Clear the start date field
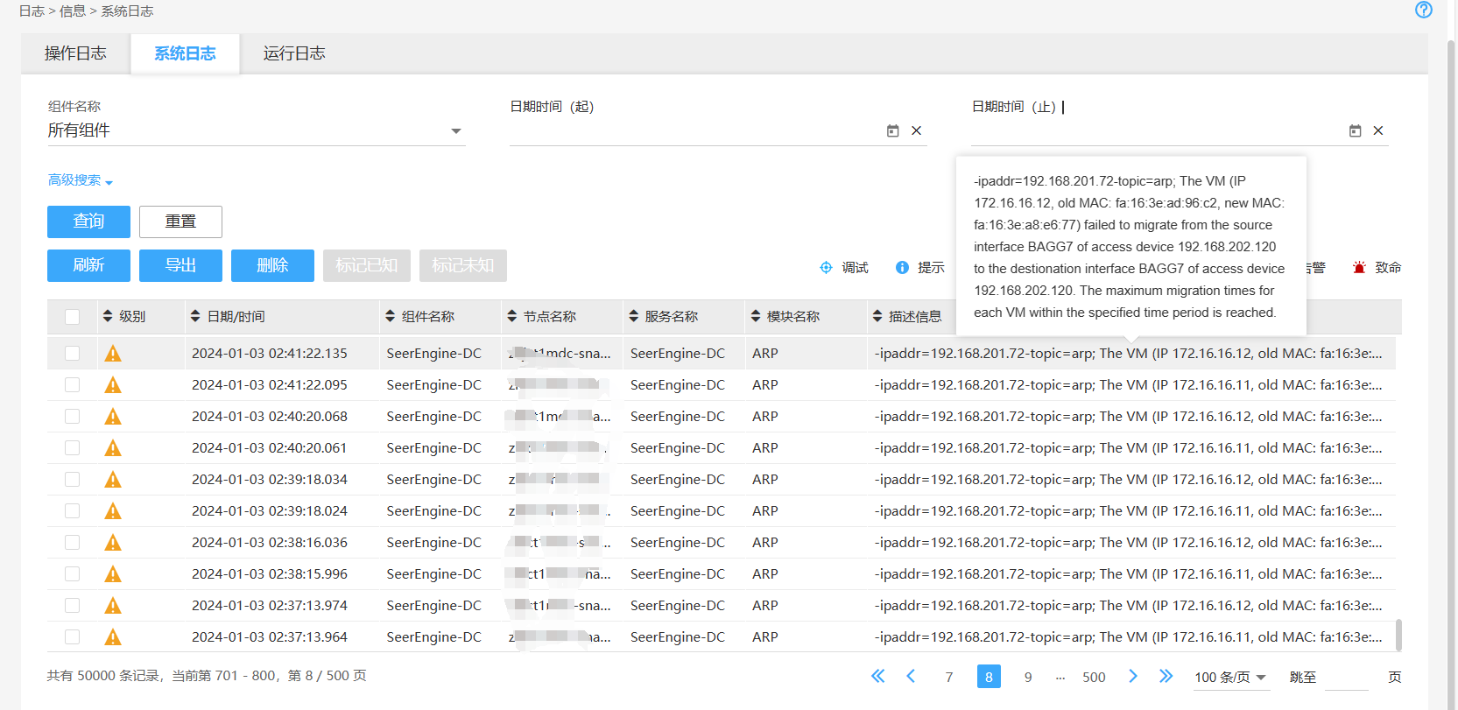Image resolution: width=1458 pixels, height=710 pixels. click(x=916, y=130)
